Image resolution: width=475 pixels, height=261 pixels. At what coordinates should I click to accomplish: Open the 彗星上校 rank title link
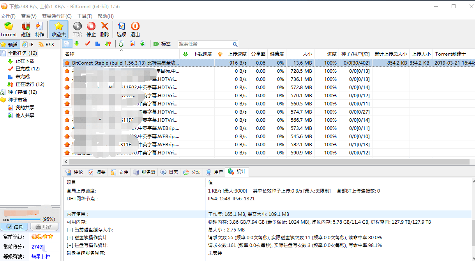pyautogui.click(x=41, y=257)
